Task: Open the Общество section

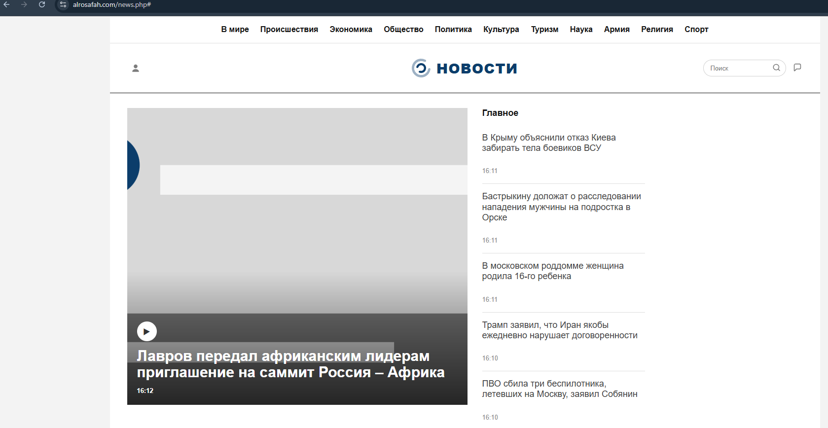Action: [x=403, y=29]
